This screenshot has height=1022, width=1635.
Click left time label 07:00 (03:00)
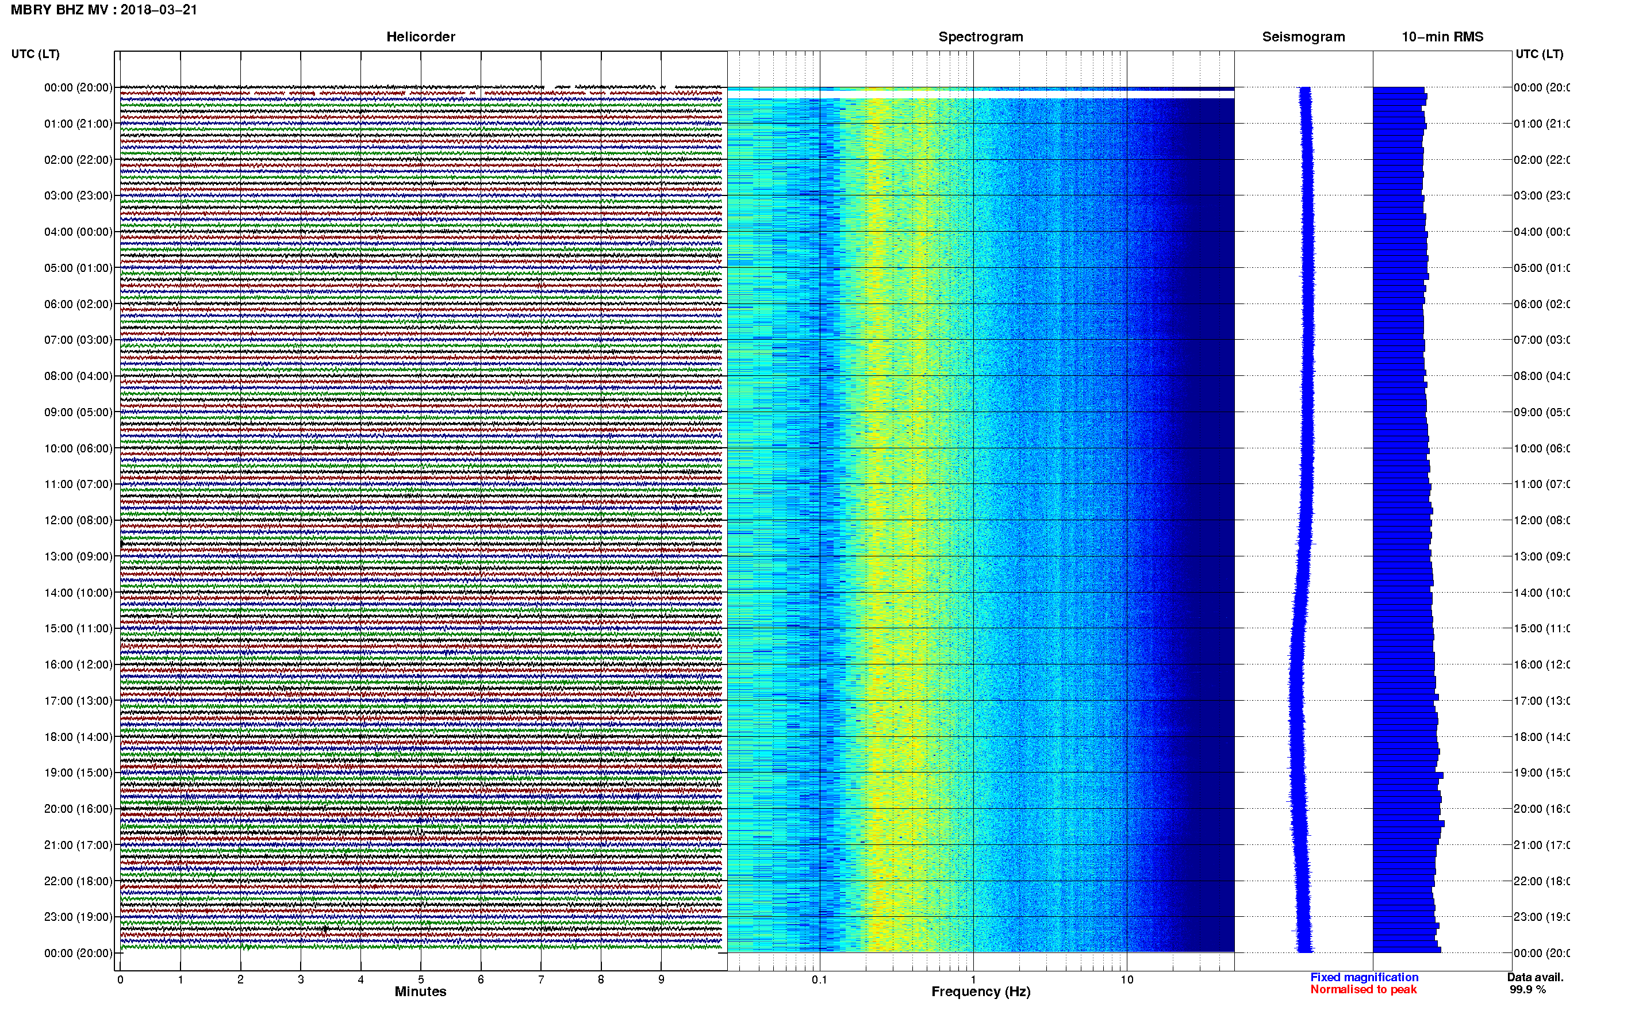[x=78, y=339]
